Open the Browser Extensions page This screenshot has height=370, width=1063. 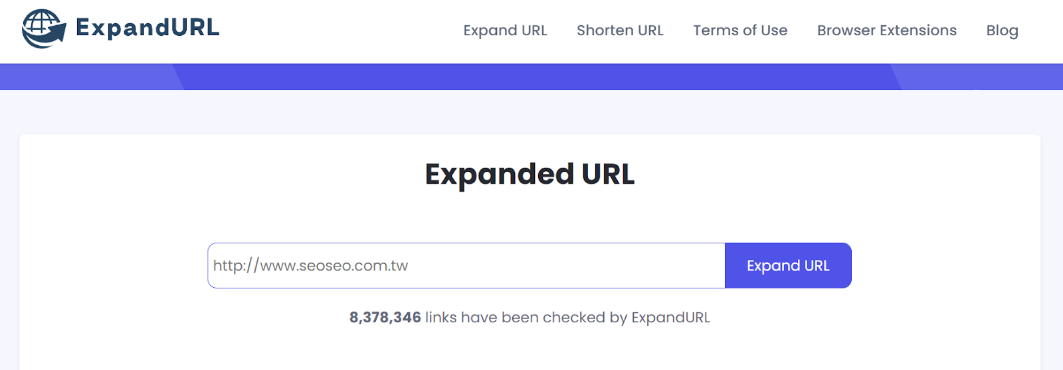[887, 31]
